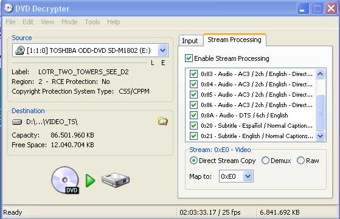
Task: Switch to the Input tab
Action: (x=190, y=41)
